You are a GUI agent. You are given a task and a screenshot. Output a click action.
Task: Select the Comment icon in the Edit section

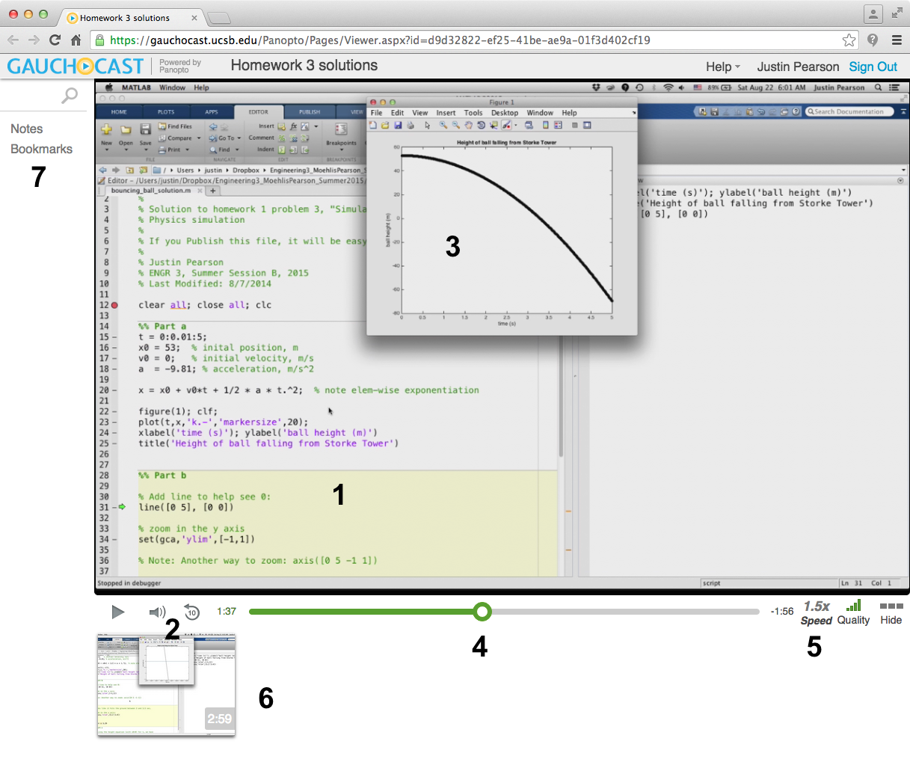281,138
